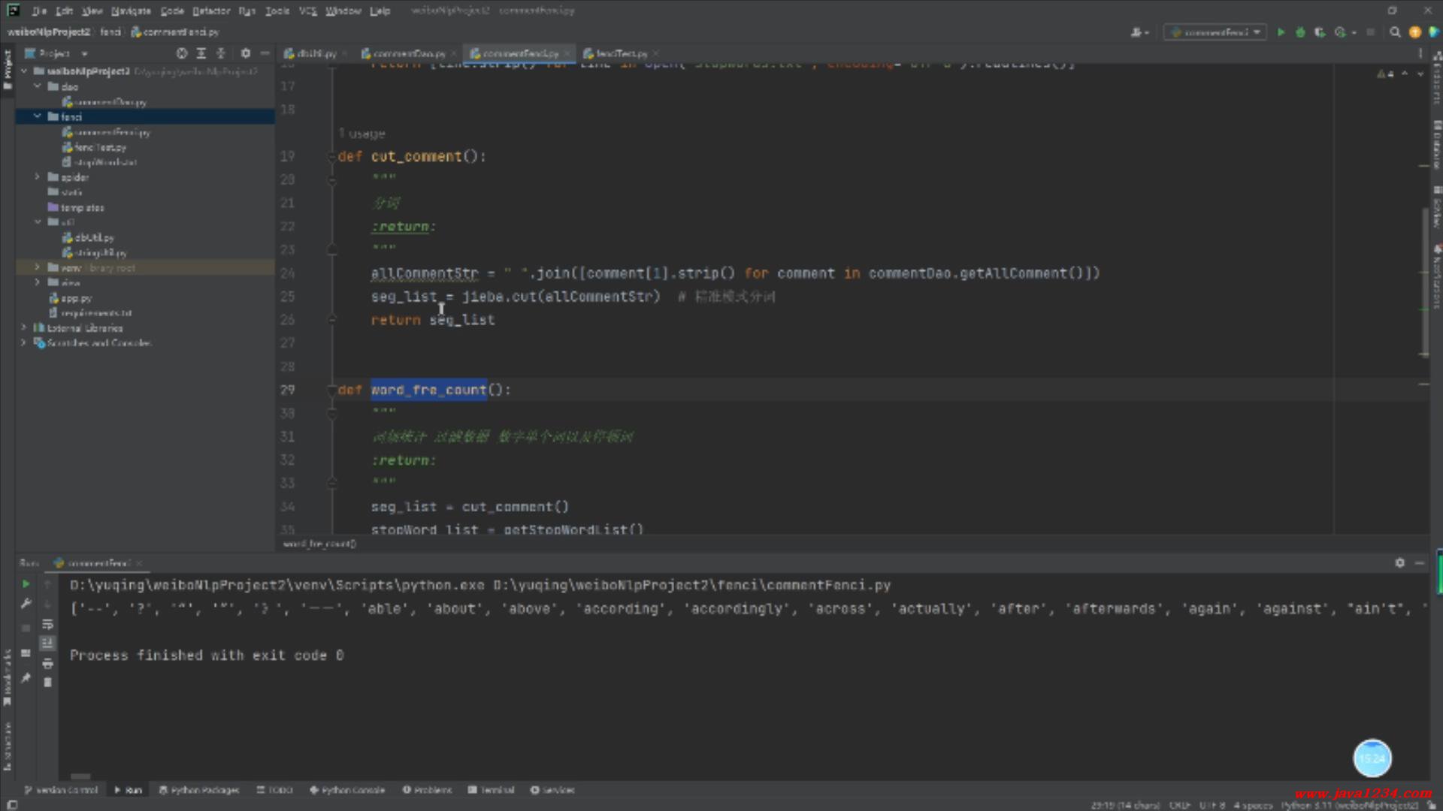Open the Terminal tool window
Screen dimensions: 1443x811
coord(491,790)
